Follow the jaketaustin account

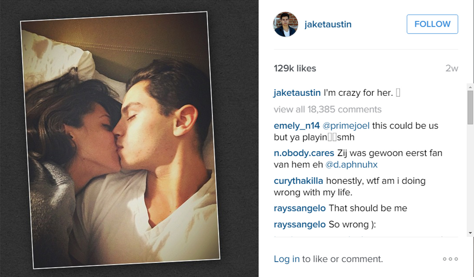click(x=432, y=24)
